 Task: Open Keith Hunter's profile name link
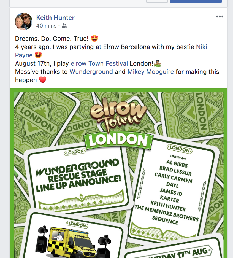click(55, 18)
